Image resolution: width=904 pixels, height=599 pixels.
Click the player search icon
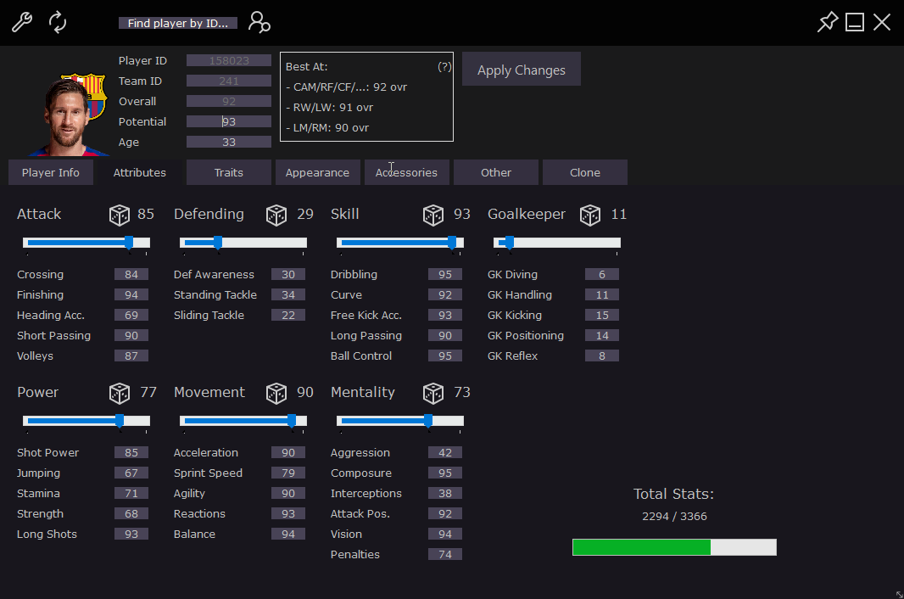tap(259, 22)
